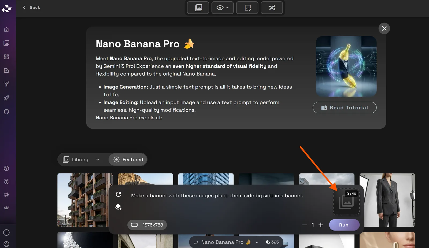
Task: Click the app logo at top left
Action: click(7, 9)
